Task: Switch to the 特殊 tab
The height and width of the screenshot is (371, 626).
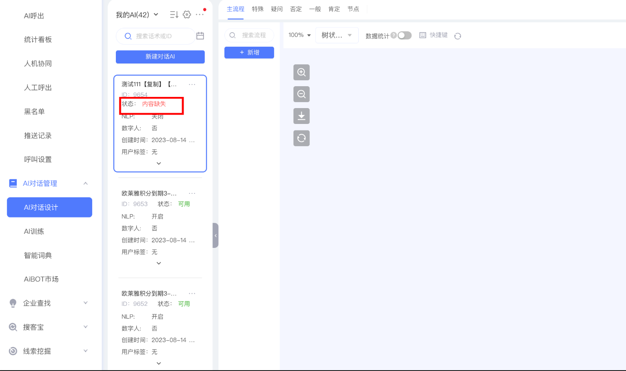Action: coord(257,9)
